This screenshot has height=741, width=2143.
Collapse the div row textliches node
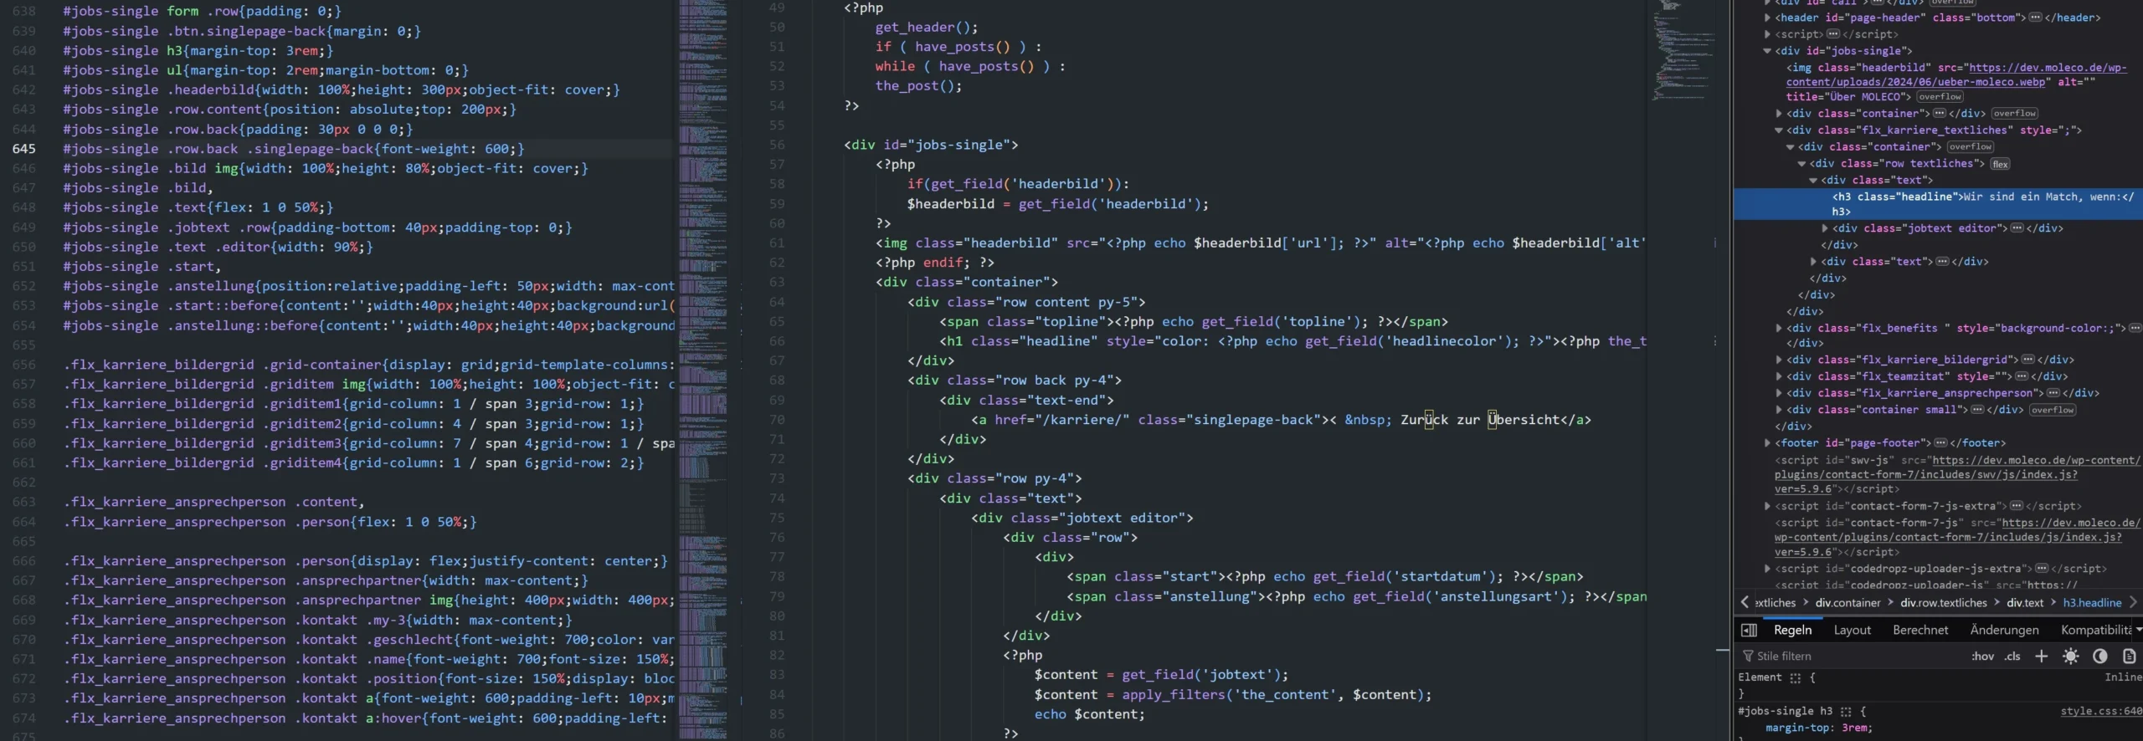pos(1801,164)
